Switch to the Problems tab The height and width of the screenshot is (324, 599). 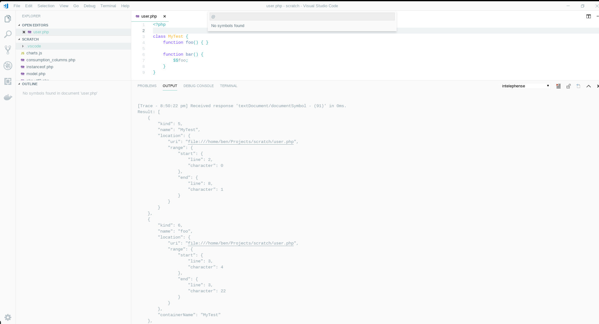147,86
